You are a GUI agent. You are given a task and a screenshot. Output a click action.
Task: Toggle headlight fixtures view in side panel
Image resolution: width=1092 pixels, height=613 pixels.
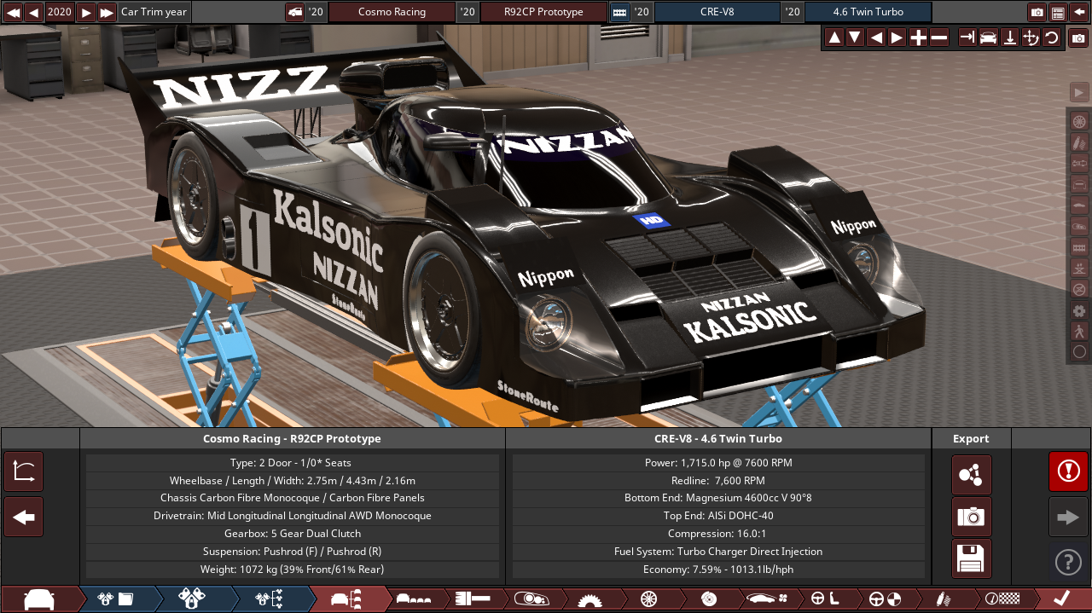pyautogui.click(x=1079, y=226)
